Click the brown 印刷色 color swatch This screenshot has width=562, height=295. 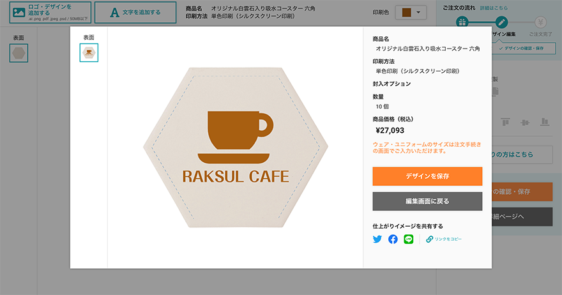coord(406,13)
